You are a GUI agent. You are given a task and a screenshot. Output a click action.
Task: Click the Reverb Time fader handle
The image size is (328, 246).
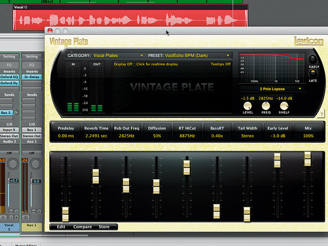(x=96, y=176)
